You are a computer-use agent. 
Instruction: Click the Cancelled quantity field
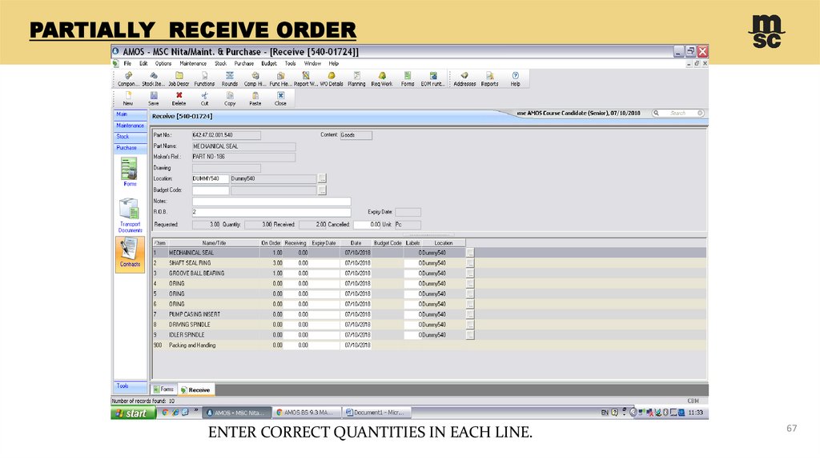pyautogui.click(x=368, y=225)
